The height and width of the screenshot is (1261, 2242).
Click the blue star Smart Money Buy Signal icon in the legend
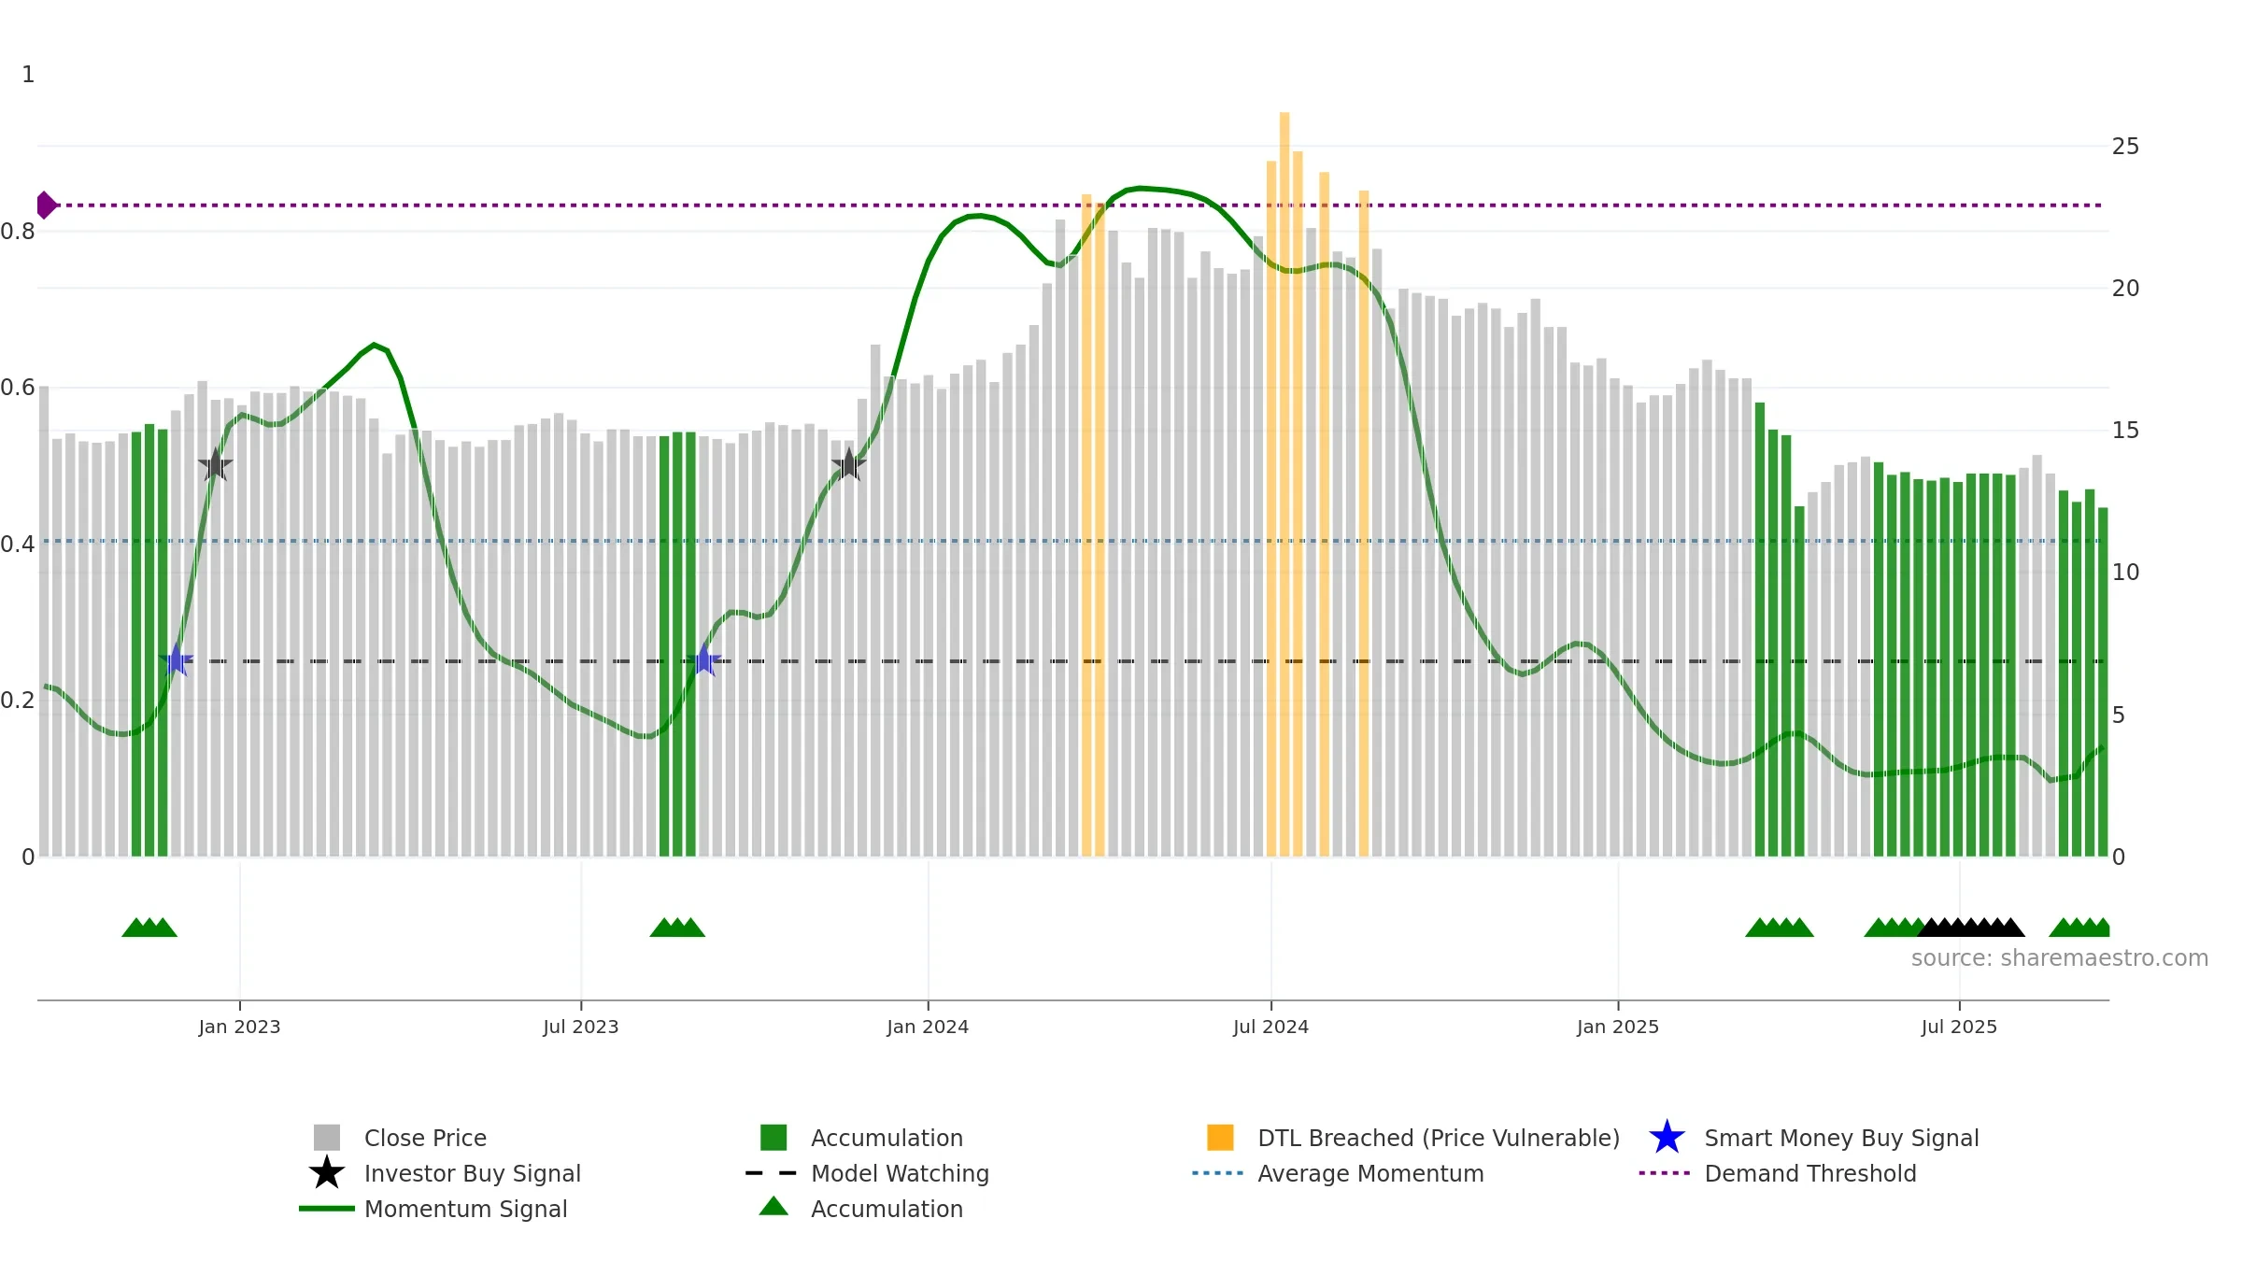pos(1667,1137)
